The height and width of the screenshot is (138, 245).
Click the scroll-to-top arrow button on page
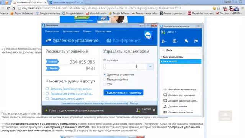(x=225, y=116)
